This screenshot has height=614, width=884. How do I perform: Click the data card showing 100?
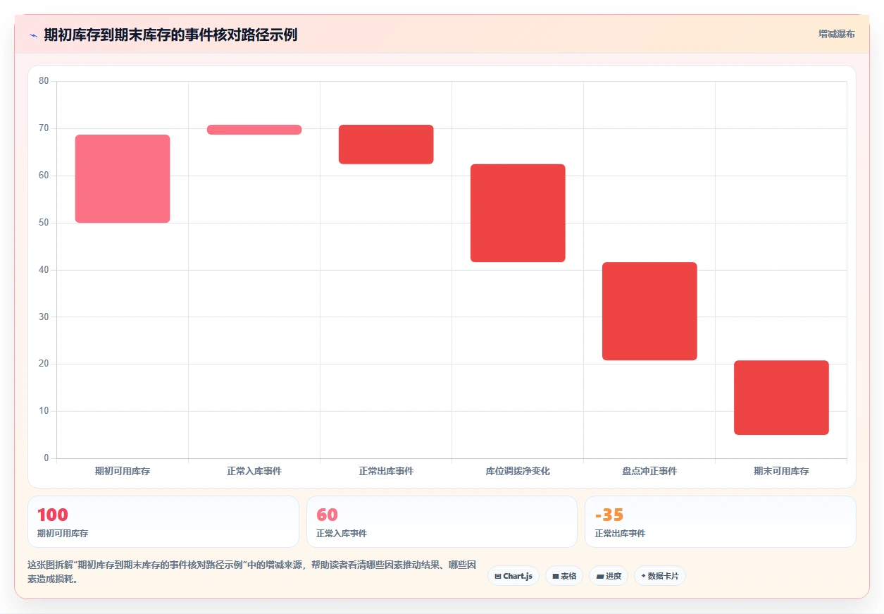[163, 522]
